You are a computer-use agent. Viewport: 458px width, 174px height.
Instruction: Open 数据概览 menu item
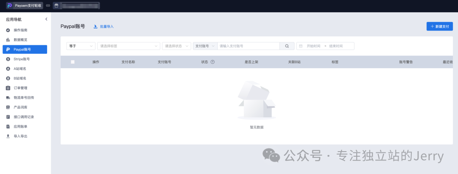click(x=25, y=40)
